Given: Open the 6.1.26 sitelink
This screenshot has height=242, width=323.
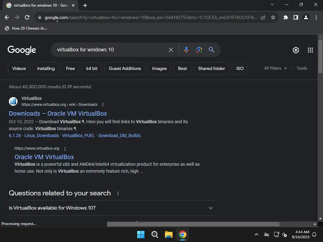Looking at the screenshot, I should [15, 135].
